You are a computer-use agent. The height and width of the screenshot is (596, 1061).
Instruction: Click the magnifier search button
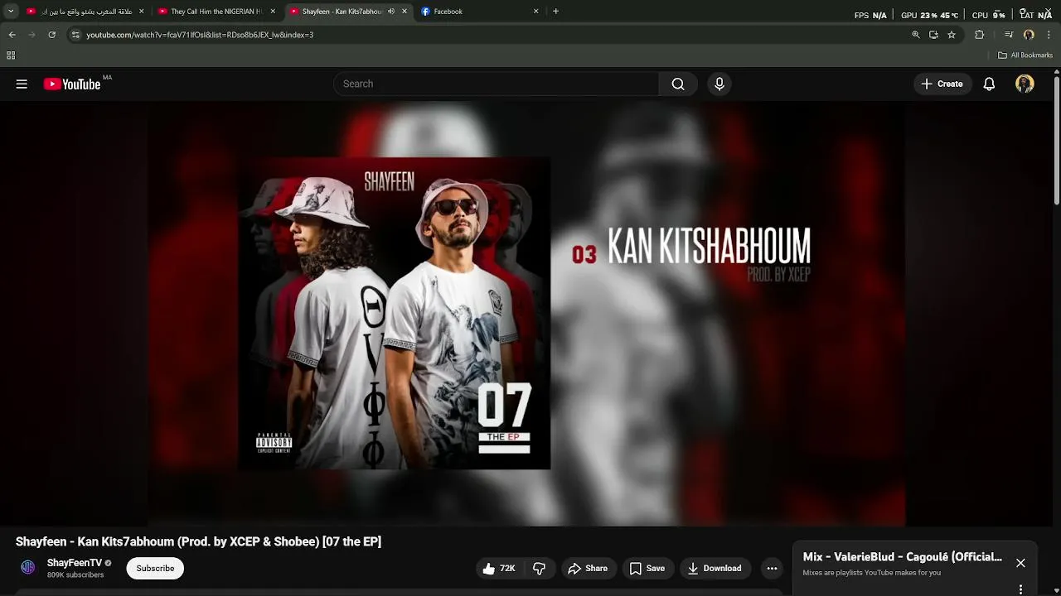click(x=678, y=84)
